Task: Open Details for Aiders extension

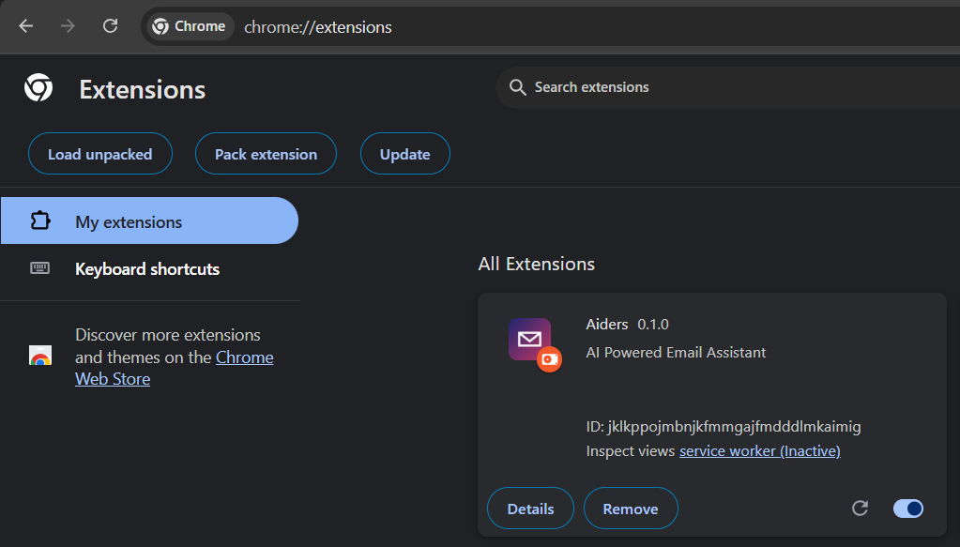Action: 531,509
